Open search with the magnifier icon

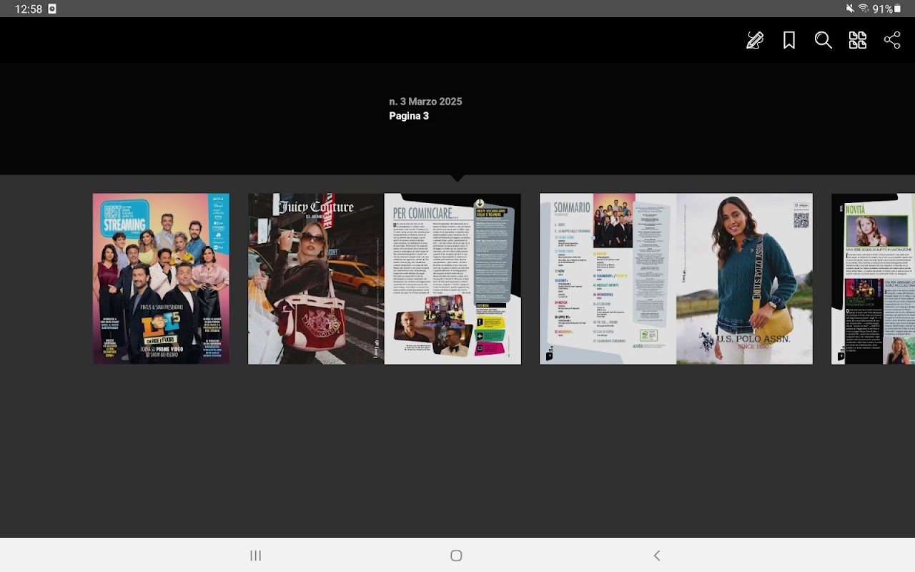pos(823,40)
